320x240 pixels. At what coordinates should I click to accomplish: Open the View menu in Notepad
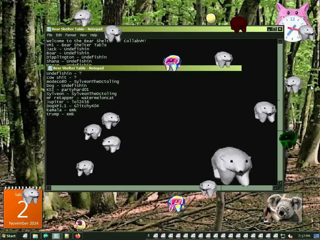pos(83,35)
